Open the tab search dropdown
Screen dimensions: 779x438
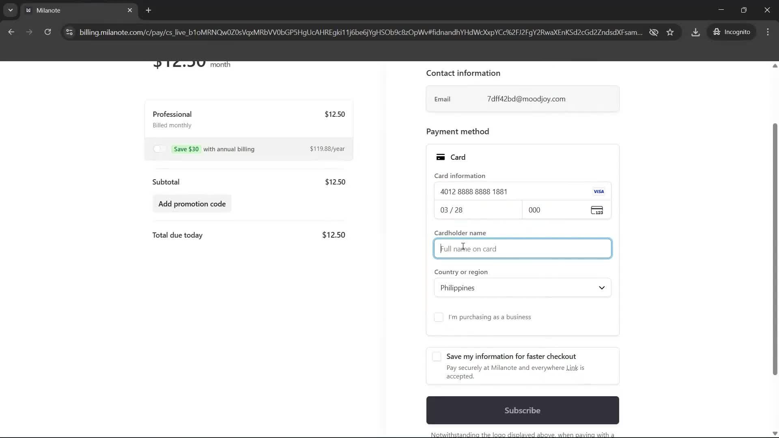[10, 10]
